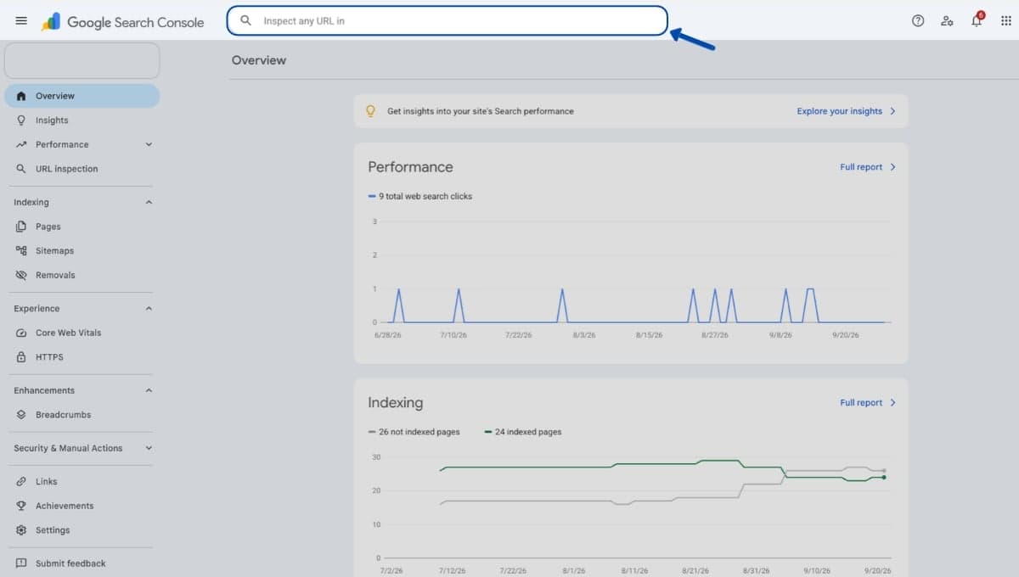Collapse the Enhancements section
Viewport: 1019px width, 577px height.
[149, 390]
